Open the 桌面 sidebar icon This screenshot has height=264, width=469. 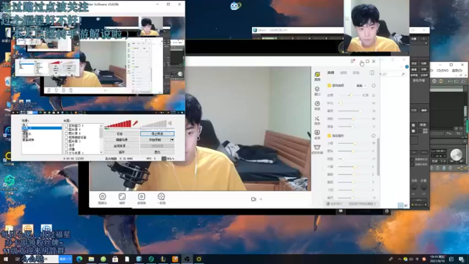317,135
